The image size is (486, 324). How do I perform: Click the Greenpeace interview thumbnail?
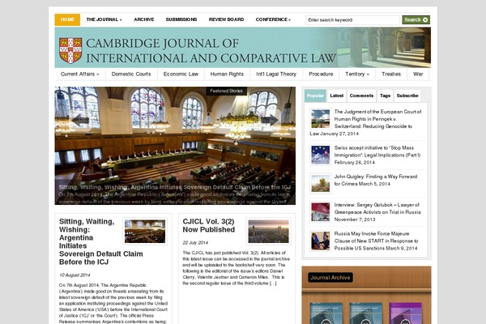pos(320,212)
